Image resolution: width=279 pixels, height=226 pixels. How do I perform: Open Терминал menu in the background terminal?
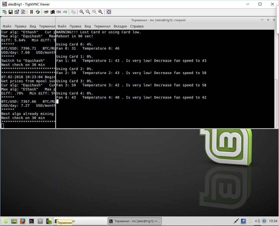coord(47,26)
